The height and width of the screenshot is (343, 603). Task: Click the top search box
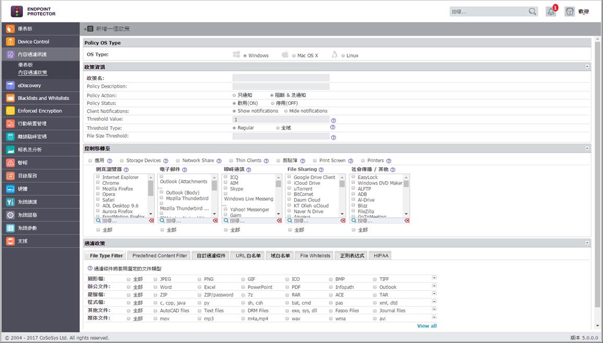[494, 12]
